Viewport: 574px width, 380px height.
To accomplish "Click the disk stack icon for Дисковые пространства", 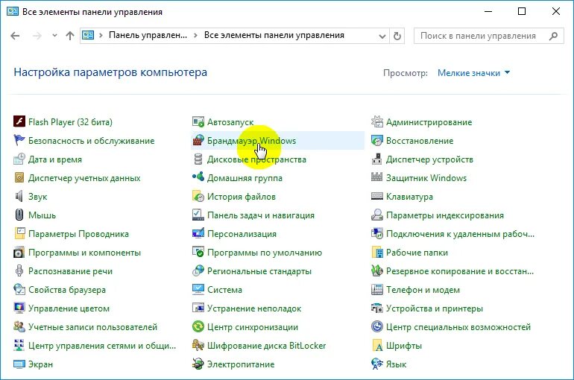I will pos(198,159).
